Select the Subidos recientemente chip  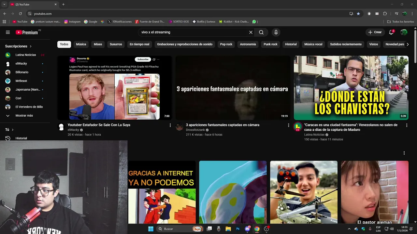coord(346,44)
